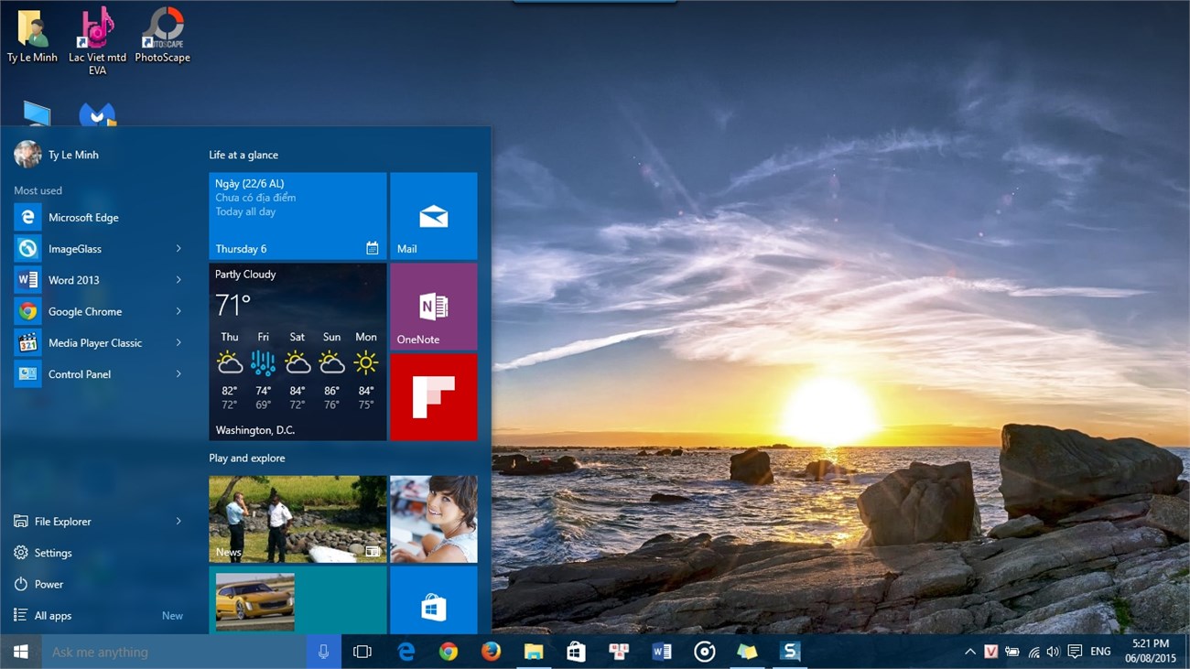Open Google Chrome from the taskbar
Viewport: 1190px width, 669px height.
pos(449,652)
